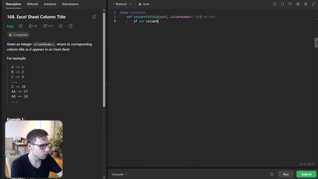Click the 'AB -> 28' example line
Image resolution: width=318 pixels, height=179 pixels.
coord(19,96)
